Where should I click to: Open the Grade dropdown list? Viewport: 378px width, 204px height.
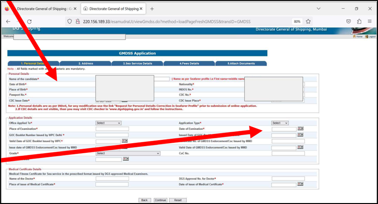[128, 153]
